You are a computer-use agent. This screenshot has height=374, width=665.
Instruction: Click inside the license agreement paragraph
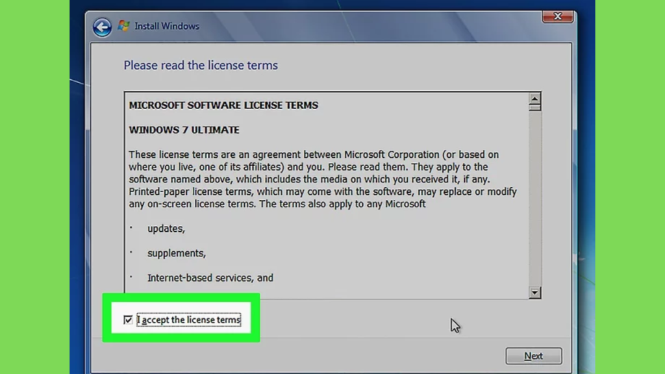tap(323, 179)
